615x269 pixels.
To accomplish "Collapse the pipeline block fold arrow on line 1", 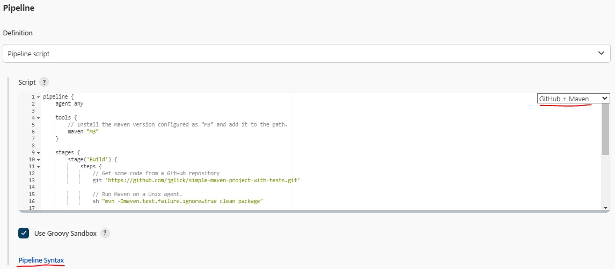I will (x=39, y=96).
